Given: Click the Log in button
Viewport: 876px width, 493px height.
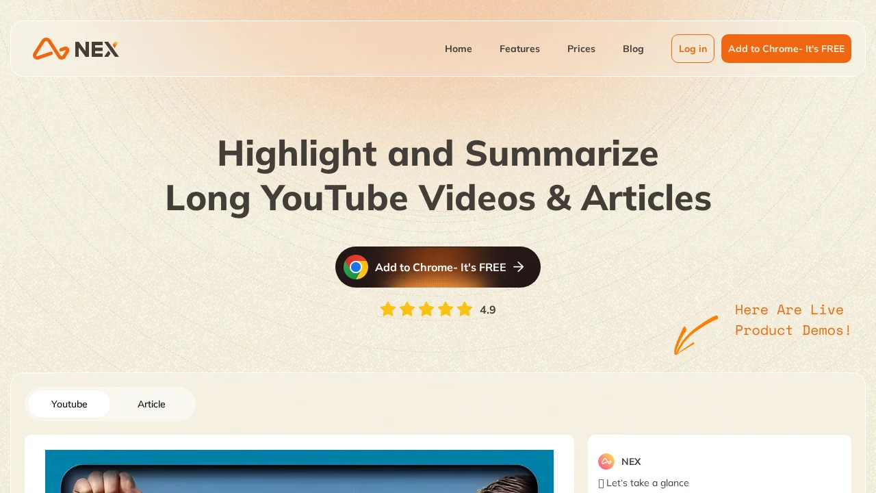Looking at the screenshot, I should coord(693,49).
